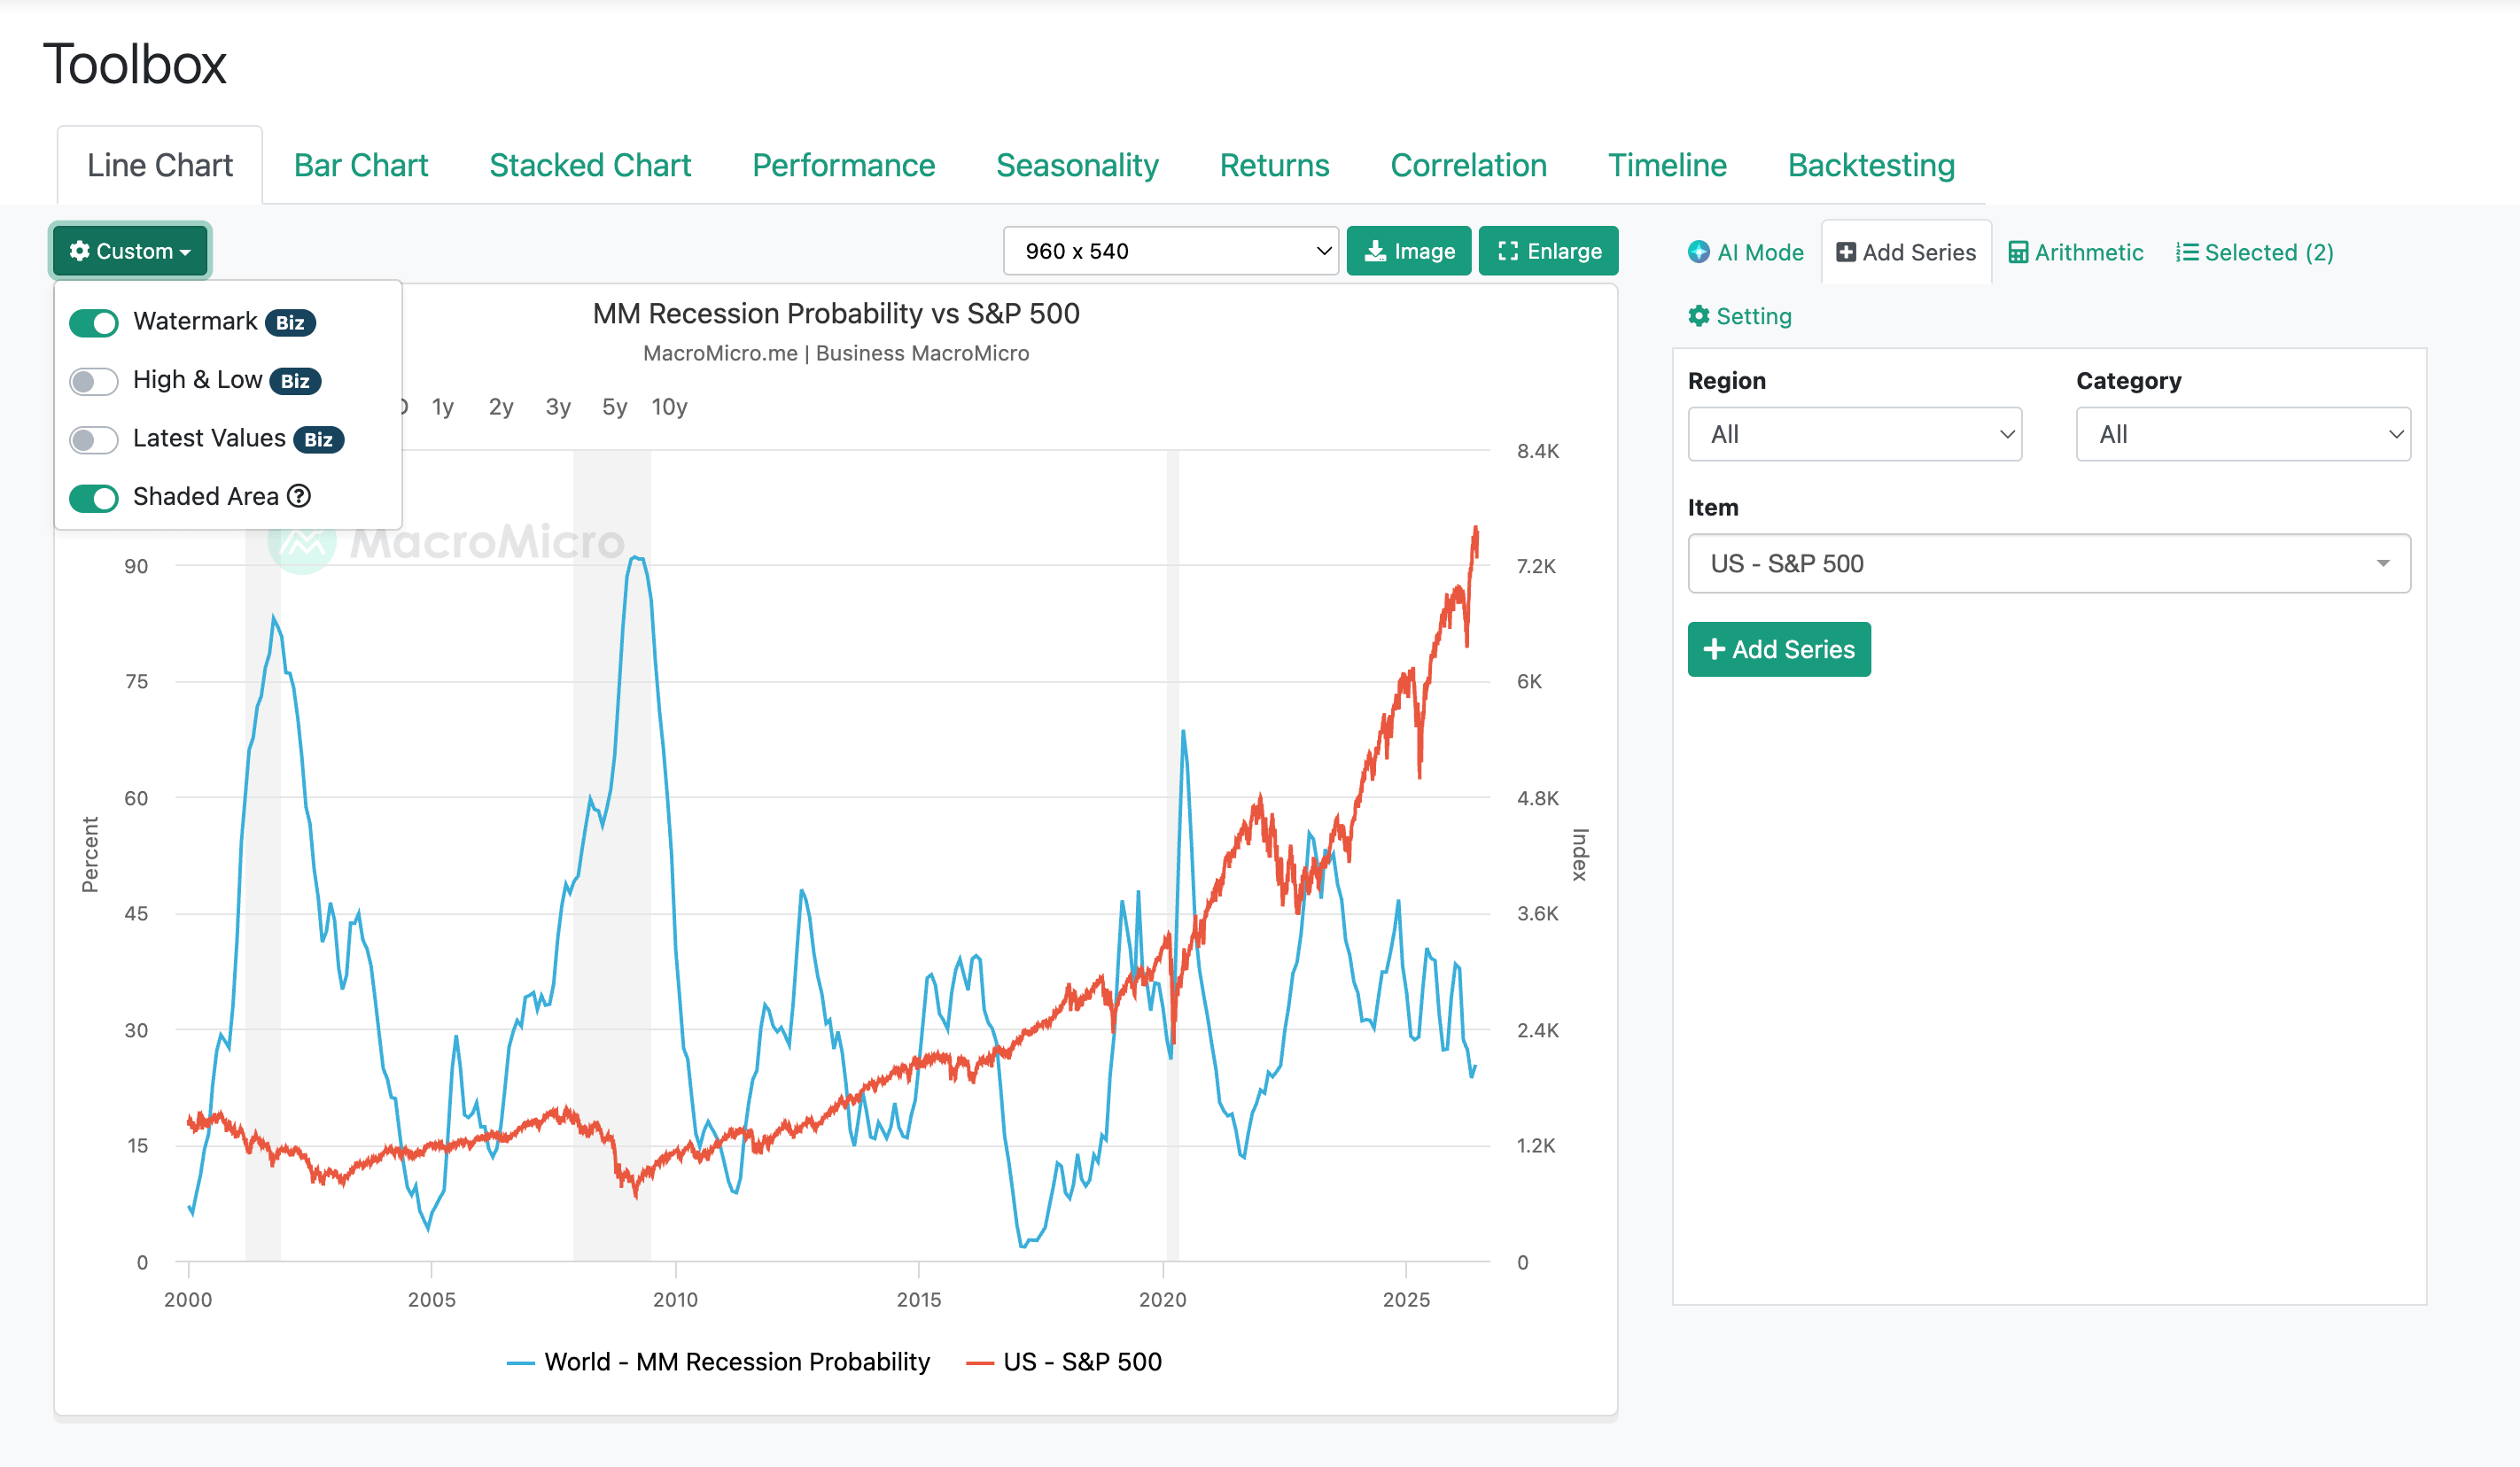Viewport: 2520px width, 1467px height.
Task: Click the Biz badge next to Watermark
Action: [x=290, y=322]
